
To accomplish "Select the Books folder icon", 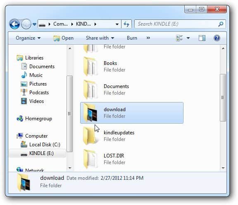I will tap(90, 67).
